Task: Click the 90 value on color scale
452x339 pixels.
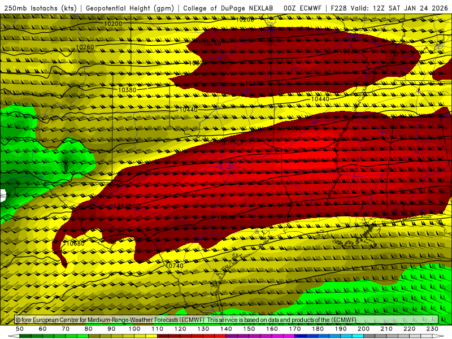Action: [x=111, y=329]
